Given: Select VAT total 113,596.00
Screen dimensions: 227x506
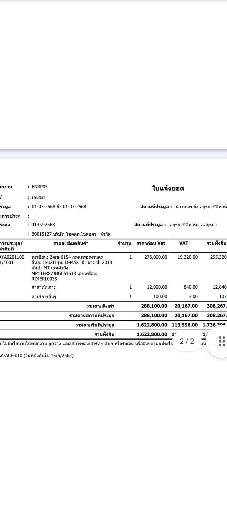Looking at the screenshot, I should click(x=185, y=325).
